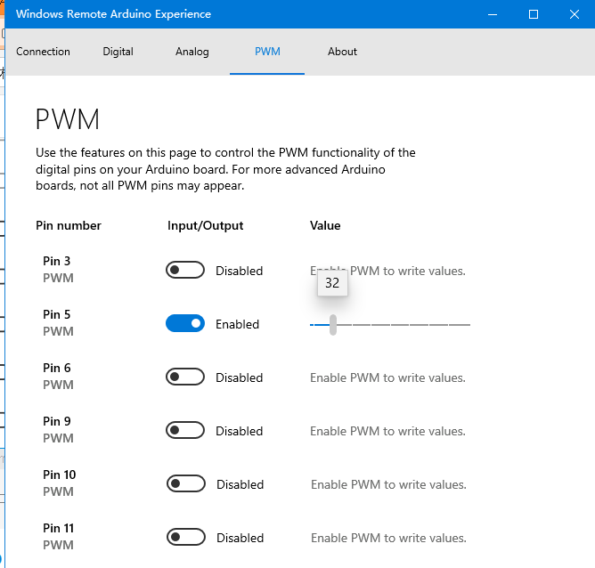Viewport: 595px width, 568px height.
Task: Select the PWM tab
Action: (267, 52)
